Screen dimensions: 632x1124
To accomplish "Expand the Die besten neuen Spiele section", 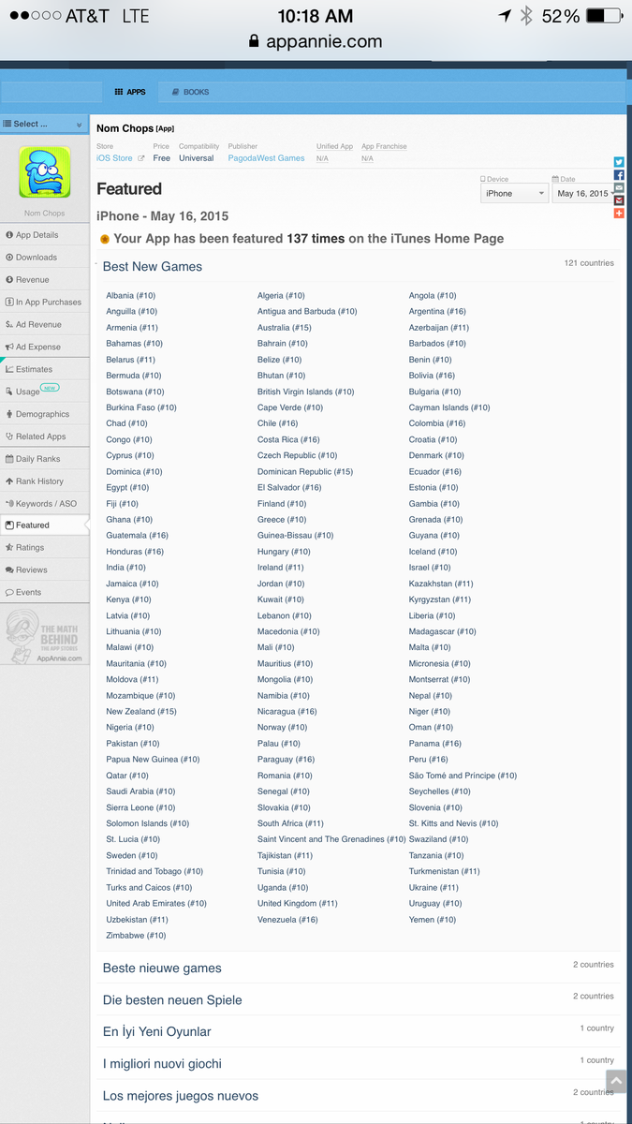I will [172, 1000].
